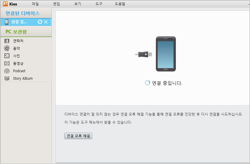
Task: Open 연락처 in PC library
Action: tap(18, 41)
